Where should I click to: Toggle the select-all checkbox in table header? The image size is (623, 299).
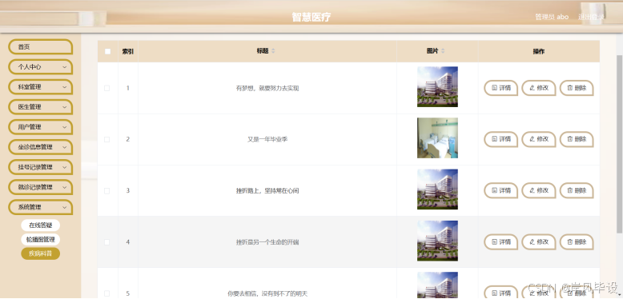(107, 51)
